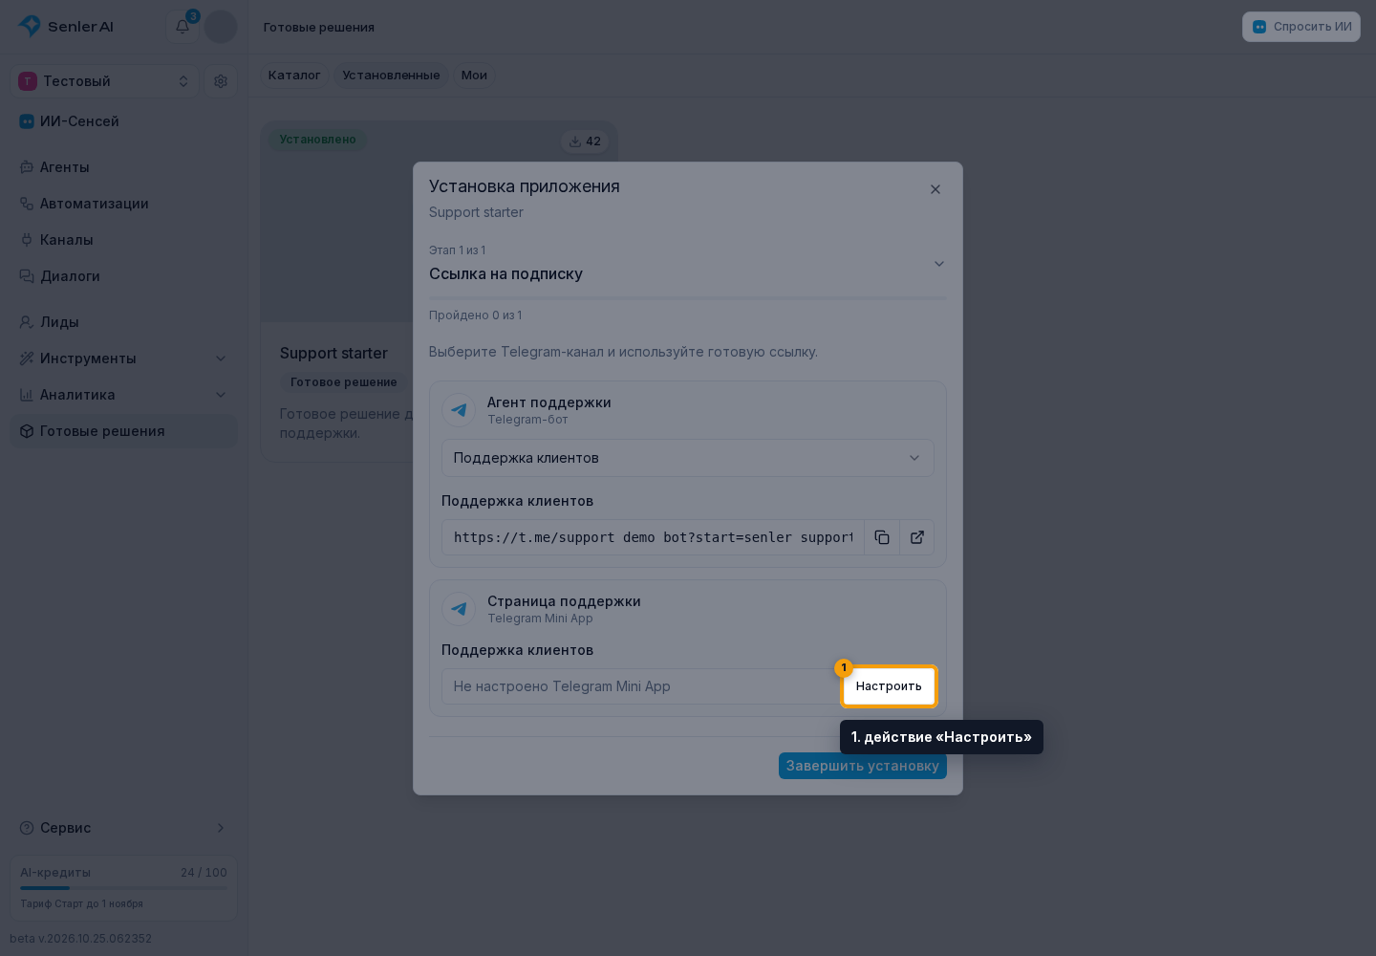Click the Support starter card title
This screenshot has width=1376, height=956.
click(x=333, y=354)
